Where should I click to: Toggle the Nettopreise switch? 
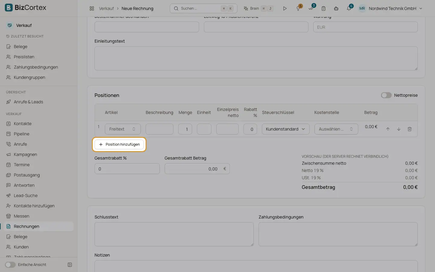386,95
